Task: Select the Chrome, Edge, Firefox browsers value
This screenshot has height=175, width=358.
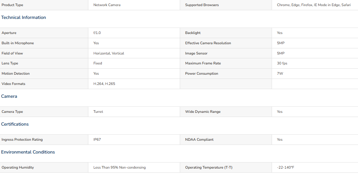Action: [x=314, y=5]
